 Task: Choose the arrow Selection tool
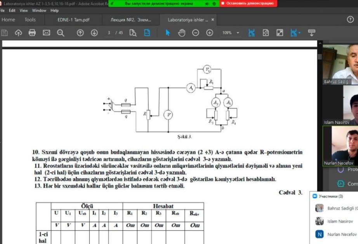pos(168,33)
